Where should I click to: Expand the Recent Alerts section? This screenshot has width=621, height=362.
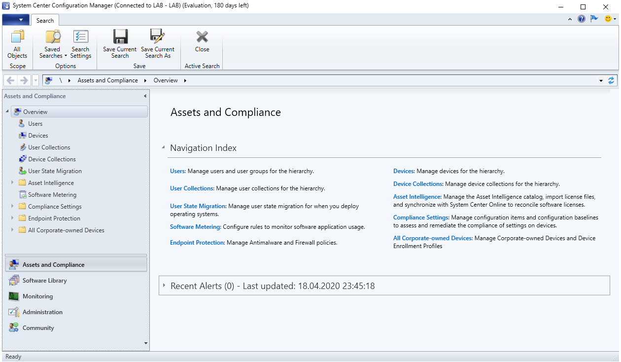(x=164, y=286)
